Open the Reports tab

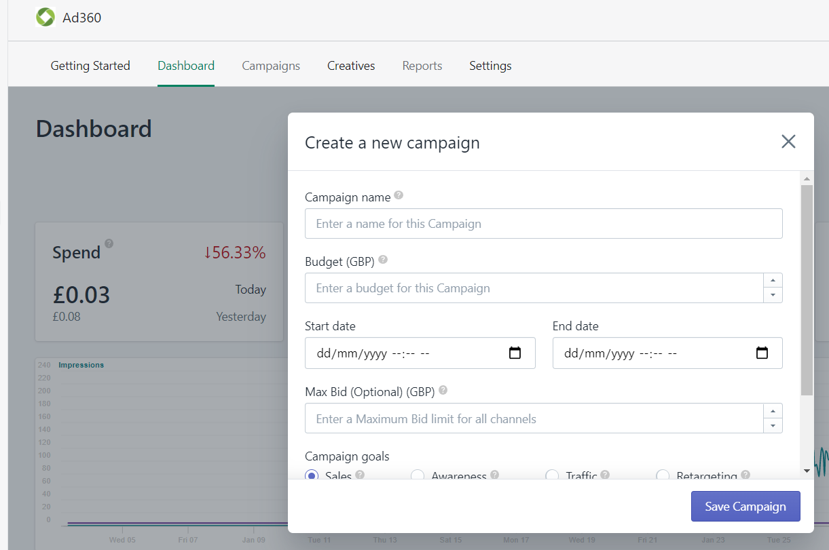coord(422,65)
